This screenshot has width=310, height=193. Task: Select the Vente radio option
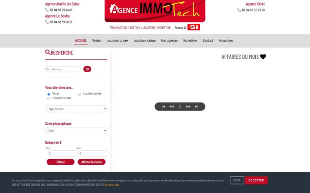tap(49, 94)
